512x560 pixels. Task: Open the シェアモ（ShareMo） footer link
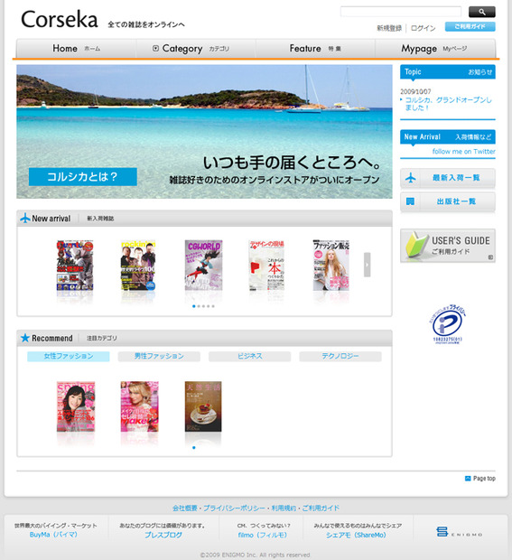[356, 535]
